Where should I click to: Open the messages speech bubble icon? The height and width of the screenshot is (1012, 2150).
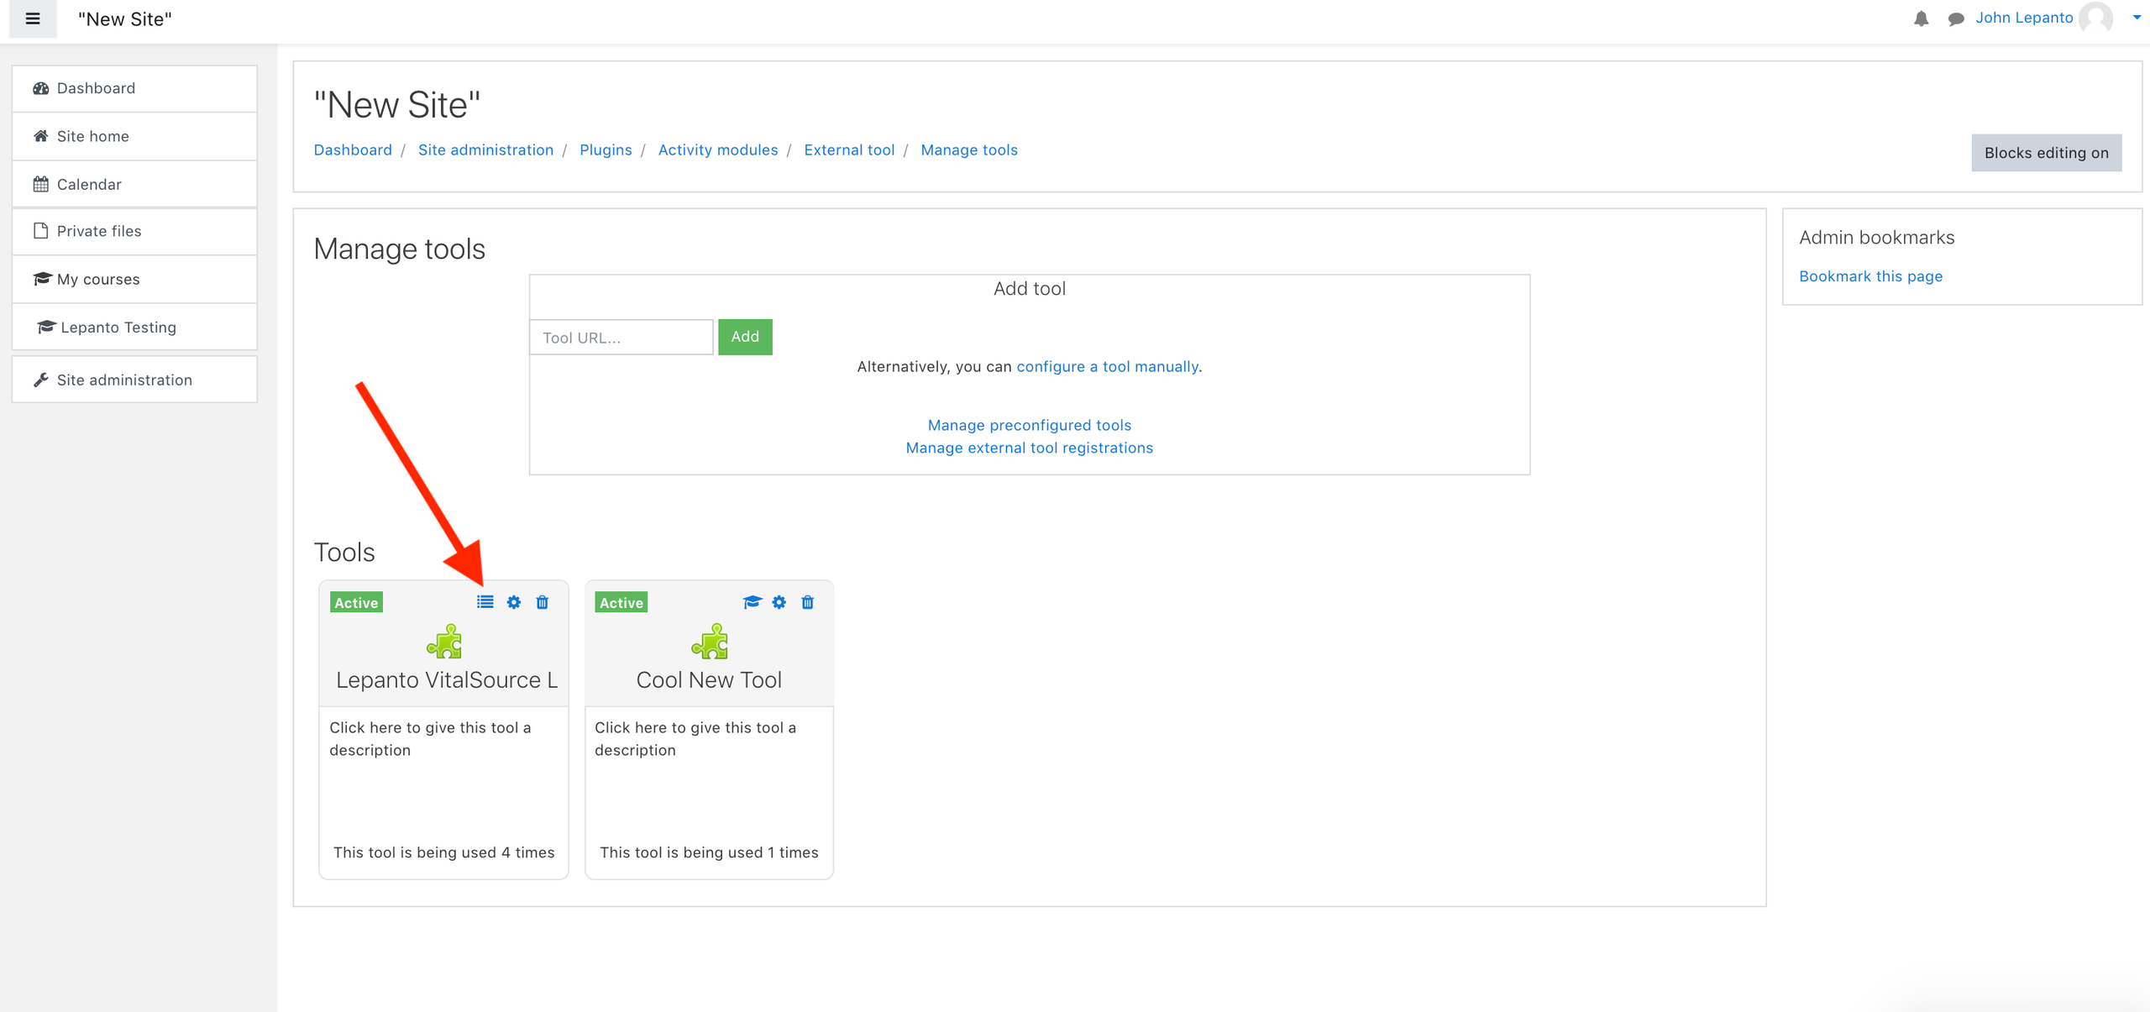(1956, 18)
